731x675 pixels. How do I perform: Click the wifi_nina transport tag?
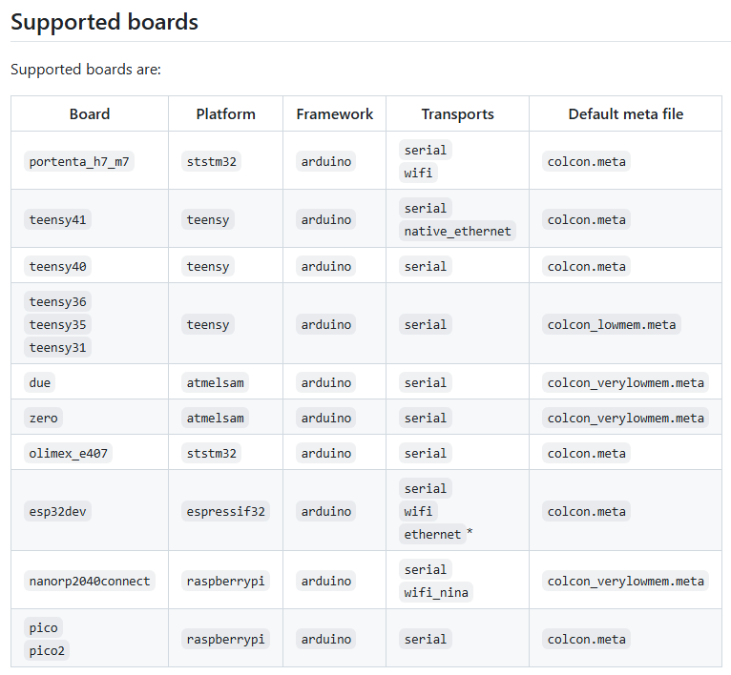click(x=437, y=592)
